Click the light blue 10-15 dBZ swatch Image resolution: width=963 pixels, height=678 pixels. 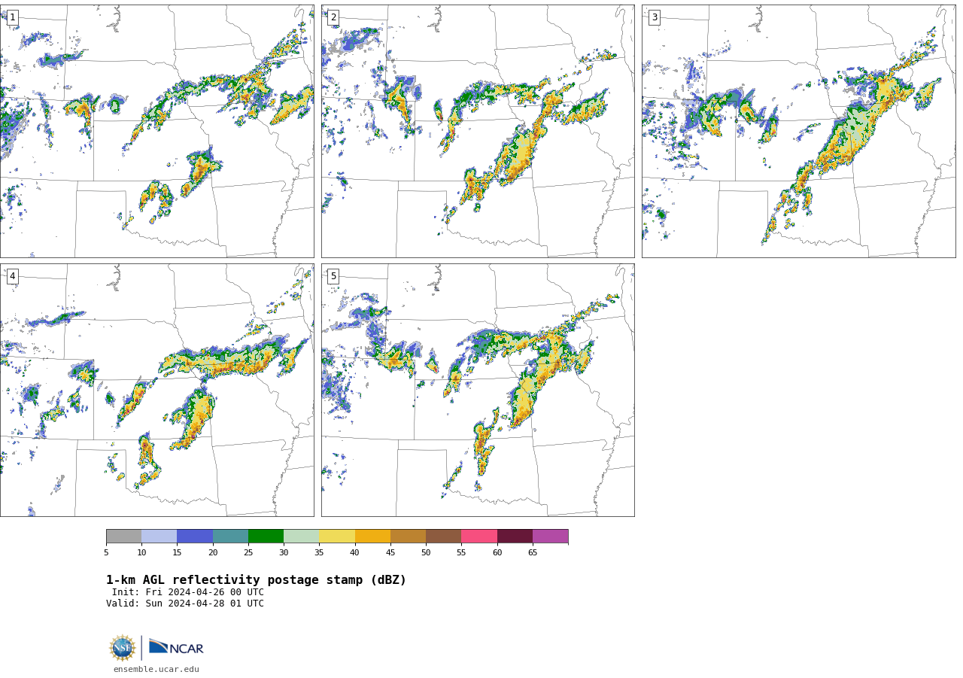(x=159, y=536)
